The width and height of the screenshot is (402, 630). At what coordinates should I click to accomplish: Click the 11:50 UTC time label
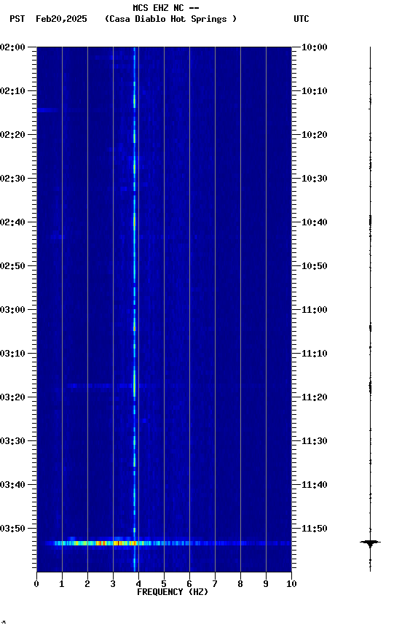point(315,529)
